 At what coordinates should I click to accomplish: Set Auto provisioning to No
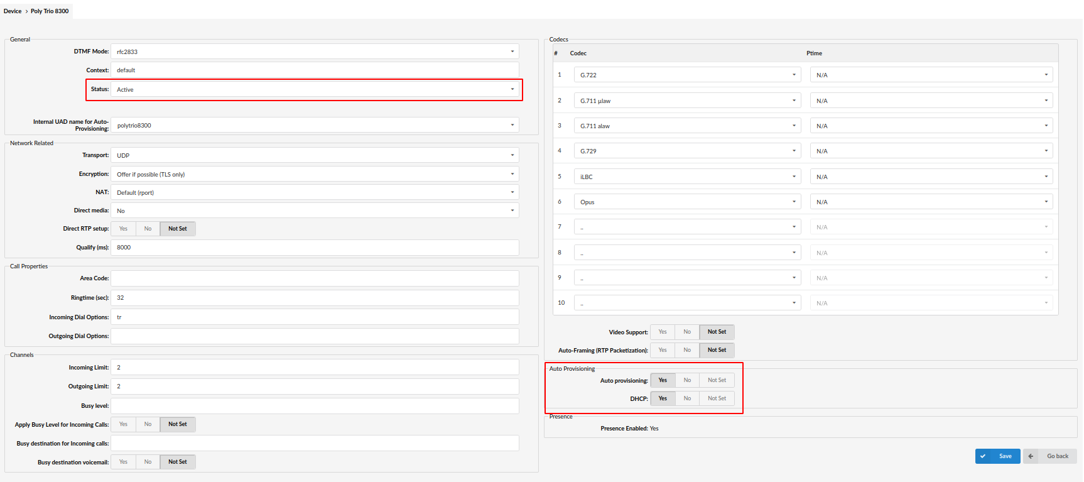(x=687, y=380)
